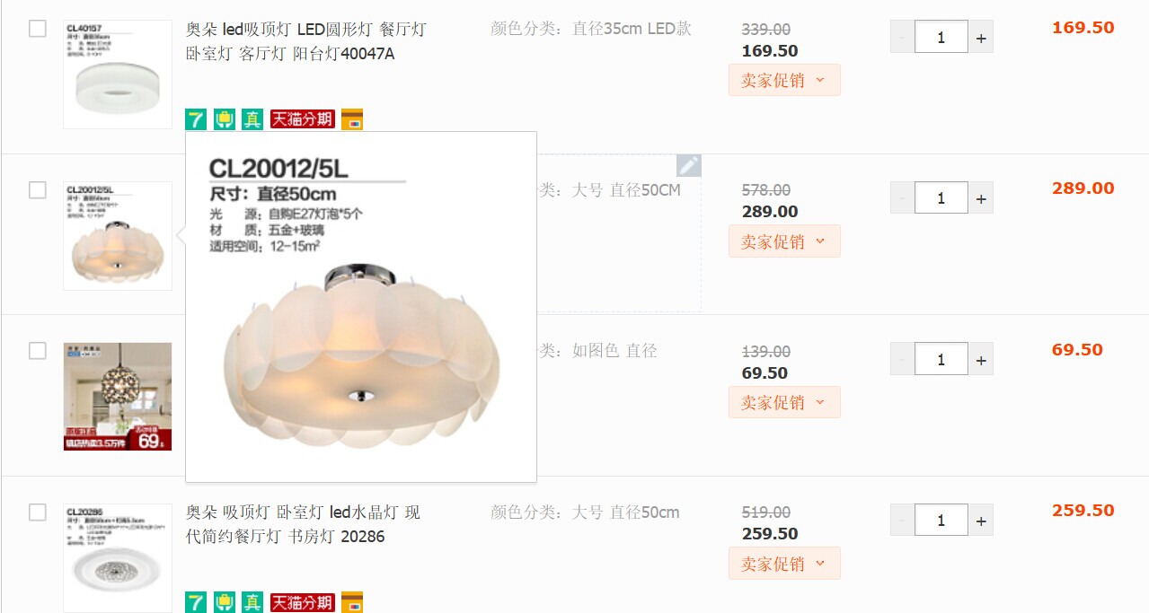The width and height of the screenshot is (1149, 613).
Task: Expand 卖家促销 dropdown for the 169.50 item
Action: (x=784, y=80)
